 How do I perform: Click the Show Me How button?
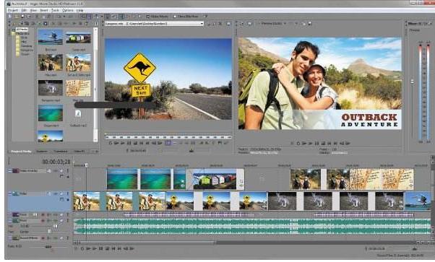point(186,17)
